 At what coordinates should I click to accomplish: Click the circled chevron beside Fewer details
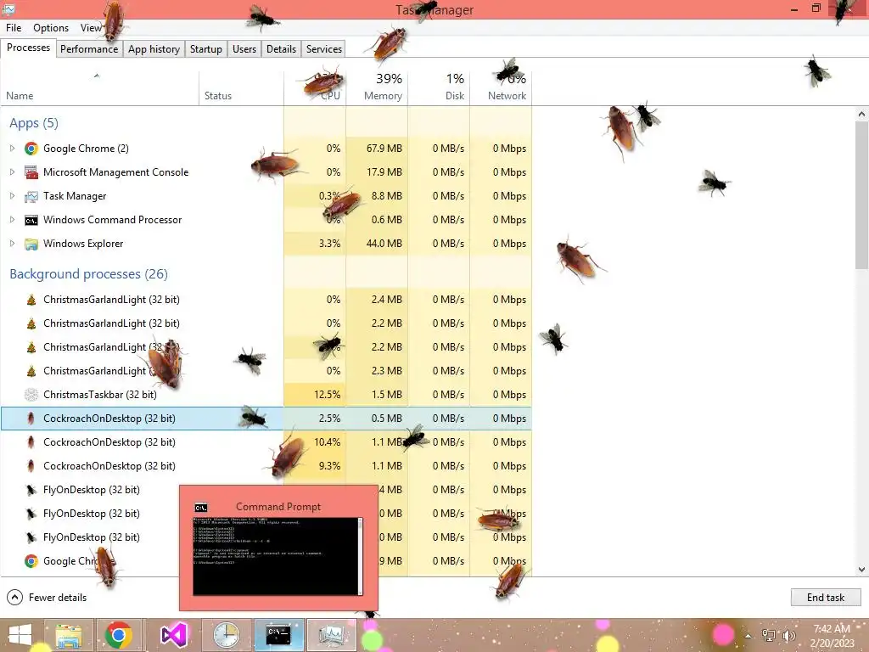(15, 598)
